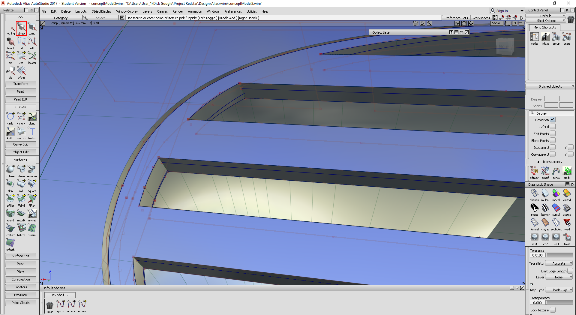Open the Layer dropdown showing None
Image resolution: width=576 pixels, height=315 pixels.
pyautogui.click(x=559, y=277)
